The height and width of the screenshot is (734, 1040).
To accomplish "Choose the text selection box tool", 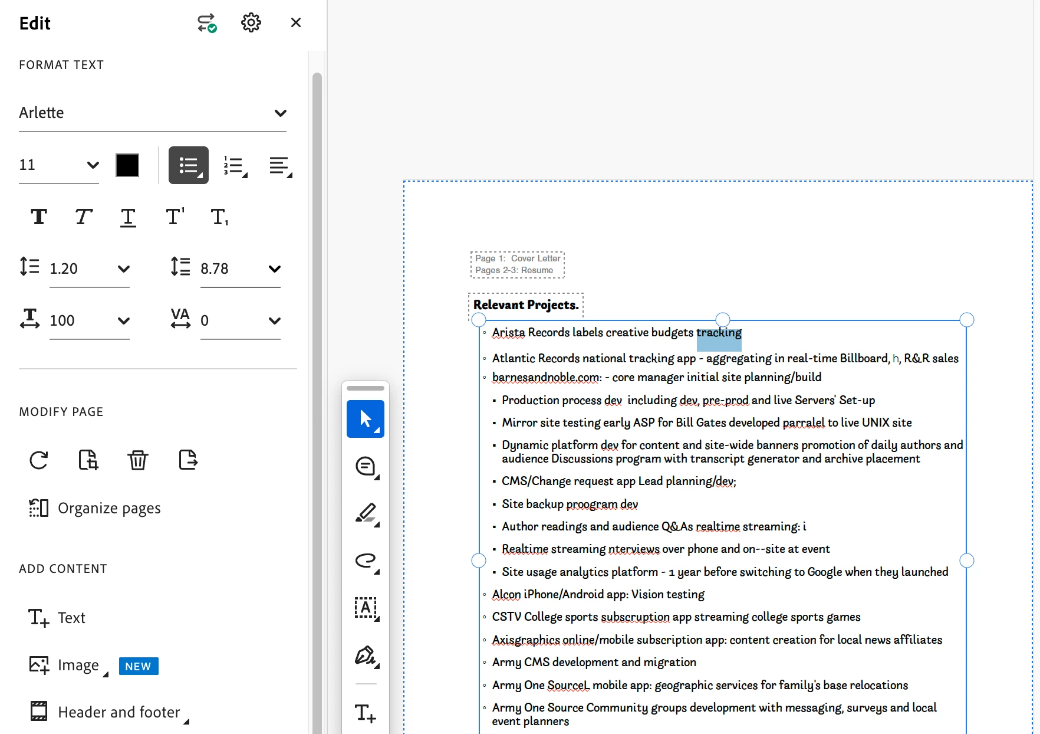I will click(x=366, y=608).
